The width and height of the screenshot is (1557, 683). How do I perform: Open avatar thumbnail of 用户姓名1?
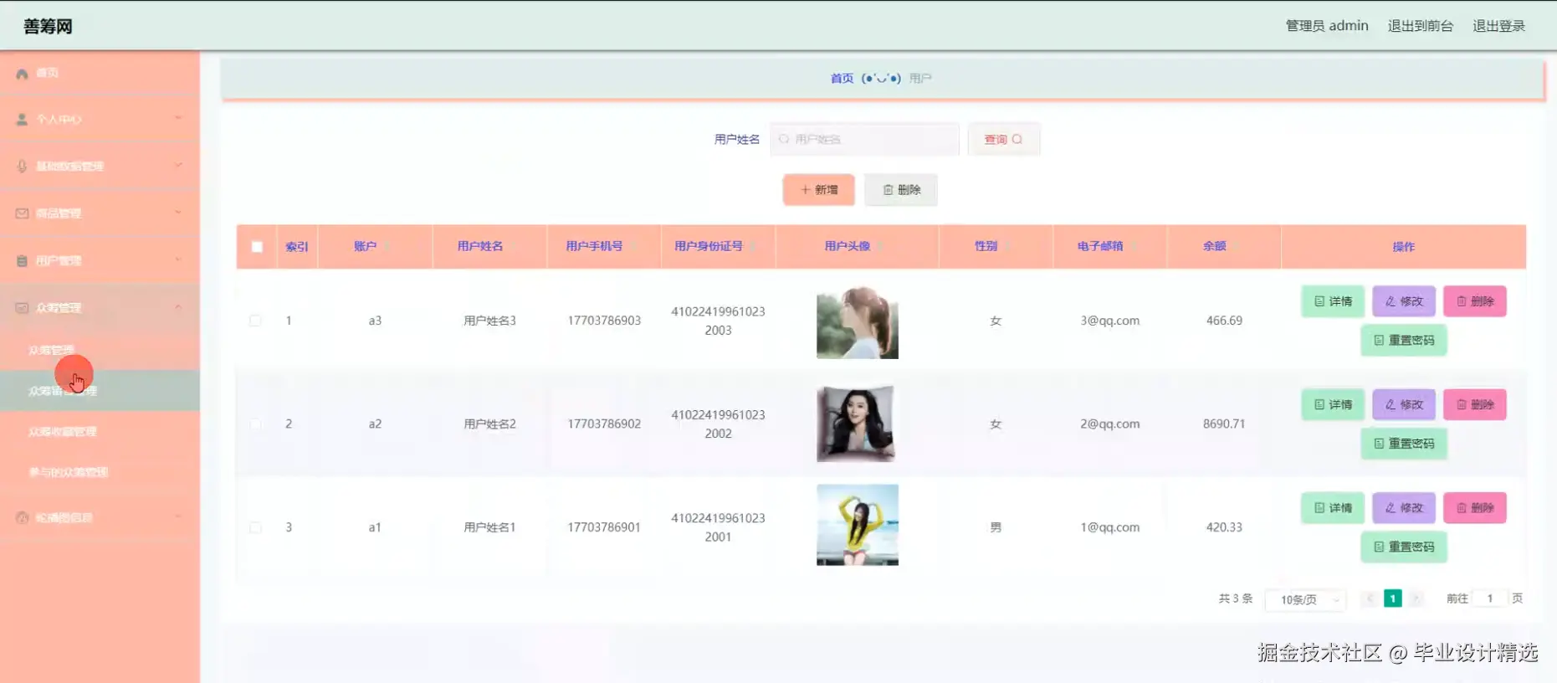pyautogui.click(x=858, y=525)
